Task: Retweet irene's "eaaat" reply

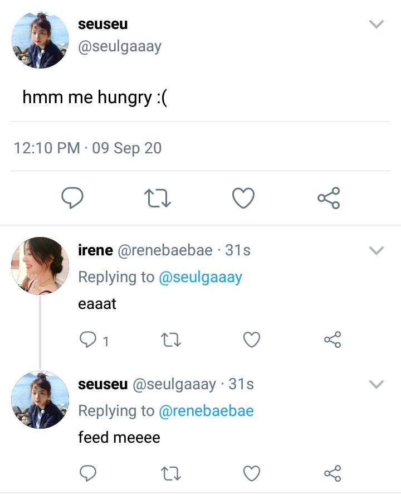Action: point(170,340)
